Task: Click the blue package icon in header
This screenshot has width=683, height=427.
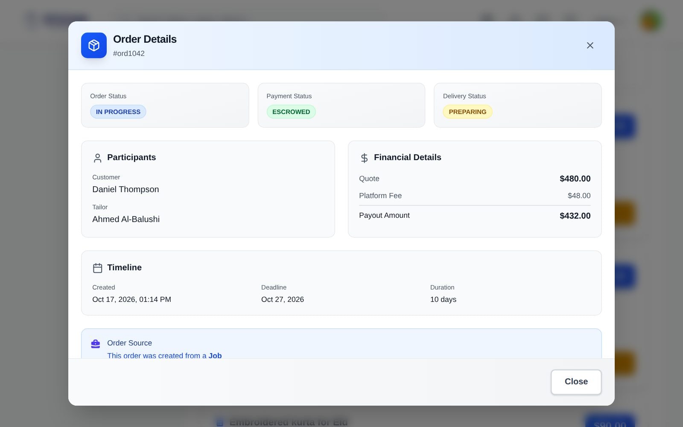Action: [94, 45]
